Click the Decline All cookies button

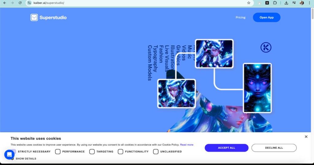(x=274, y=148)
